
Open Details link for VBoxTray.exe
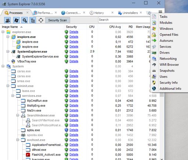tap(74, 61)
